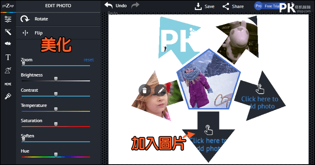Click the Brightness label text
Viewport: 315px width, 165px height.
coord(32,75)
